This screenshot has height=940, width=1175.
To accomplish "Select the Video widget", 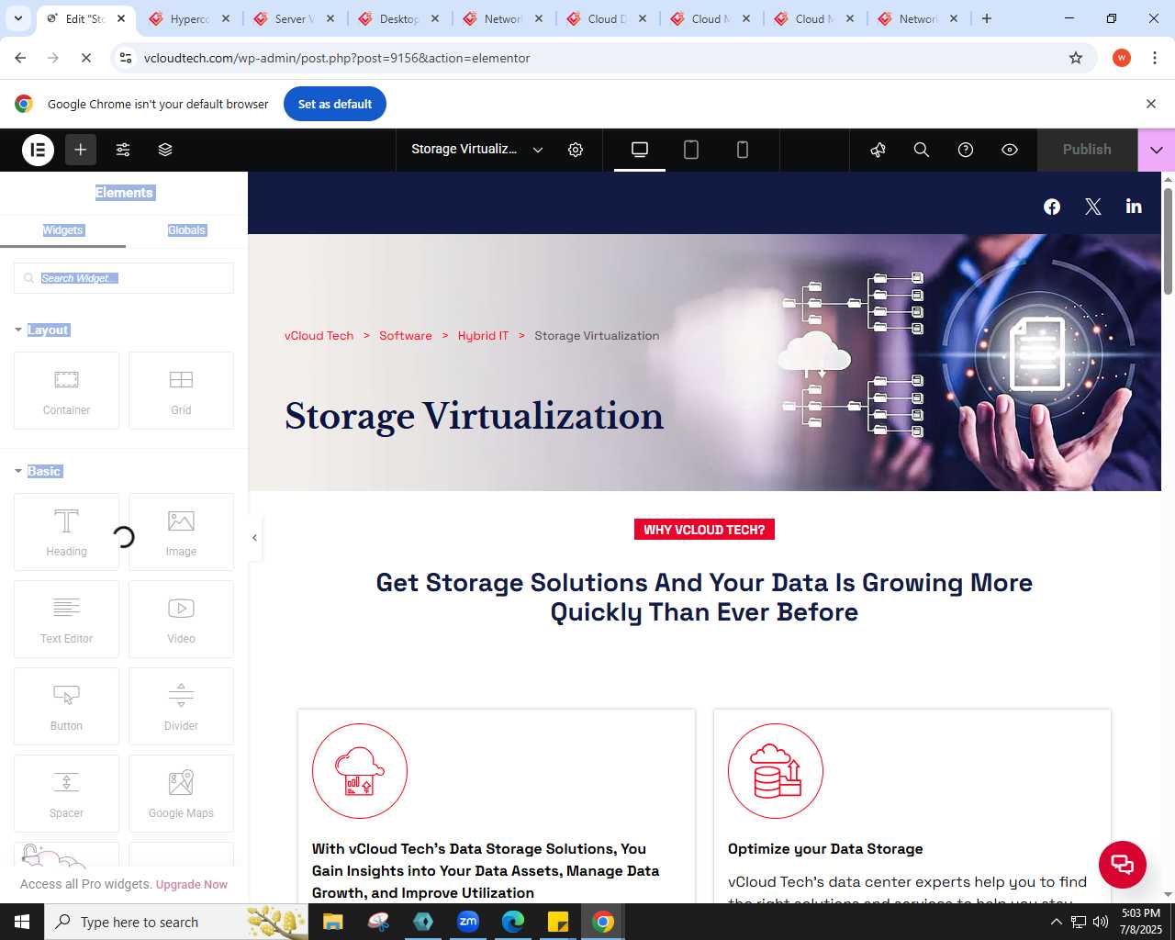I will click(x=181, y=619).
